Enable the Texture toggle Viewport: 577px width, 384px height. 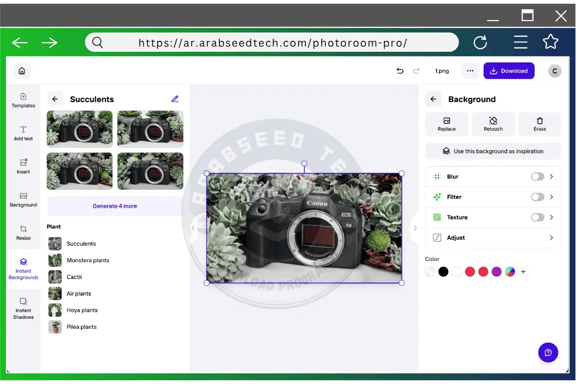538,217
